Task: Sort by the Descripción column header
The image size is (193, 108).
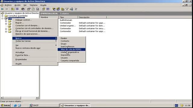Action: [92, 17]
